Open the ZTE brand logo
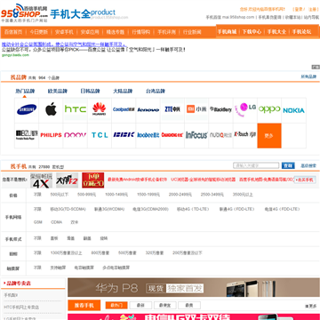This screenshot has height=320, width=320. 172,109
